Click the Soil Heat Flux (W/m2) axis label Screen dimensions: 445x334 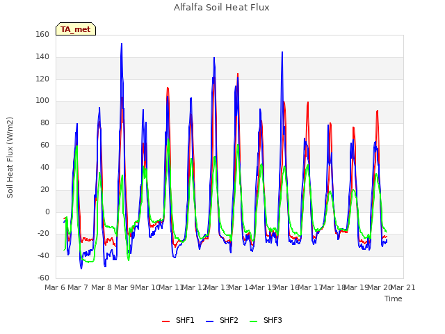click(x=10, y=157)
